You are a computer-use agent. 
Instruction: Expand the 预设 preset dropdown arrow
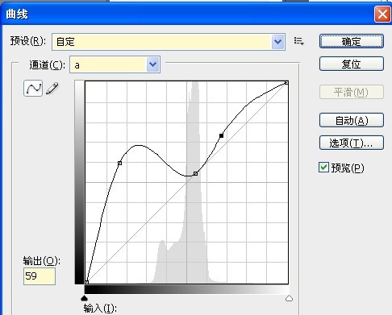coord(277,42)
